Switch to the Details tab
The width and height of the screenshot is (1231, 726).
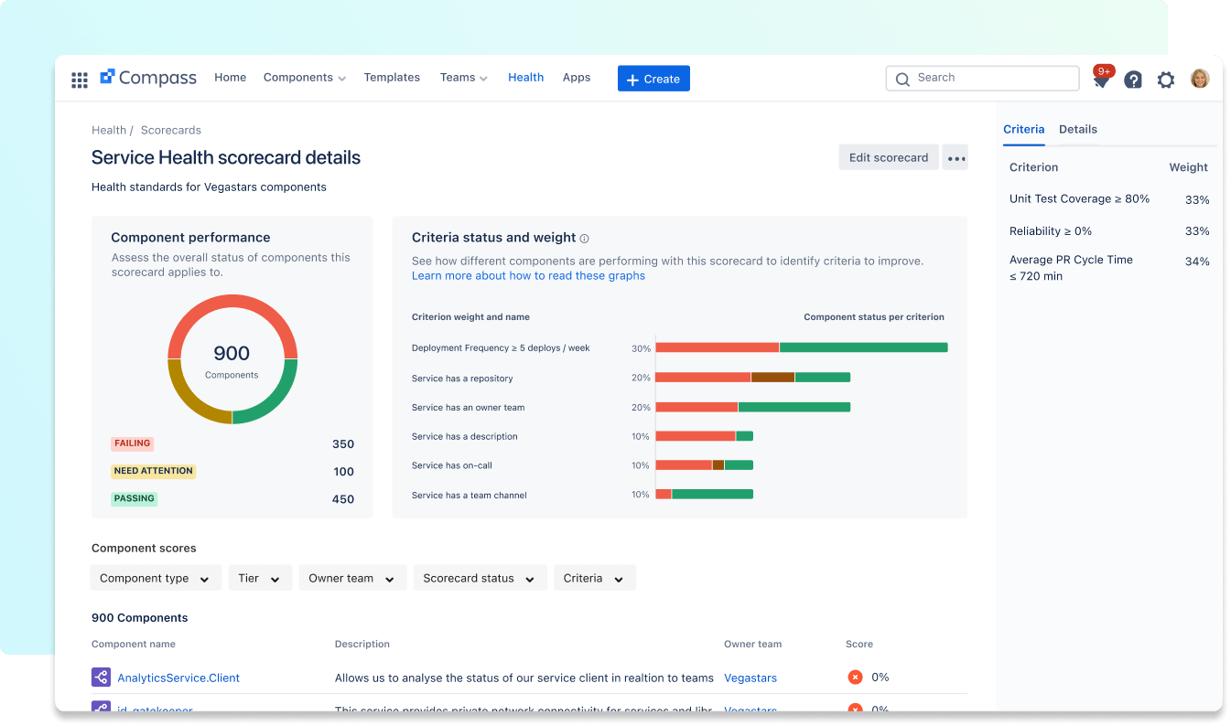coord(1078,130)
